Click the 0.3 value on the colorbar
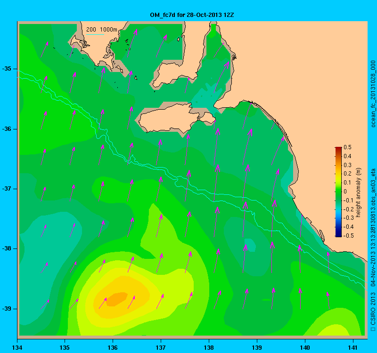Screen dimensions: 377x353 pos(347,165)
